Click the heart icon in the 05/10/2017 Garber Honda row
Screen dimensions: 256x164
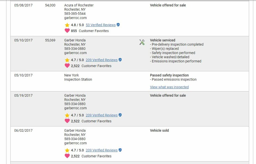pos(67,66)
